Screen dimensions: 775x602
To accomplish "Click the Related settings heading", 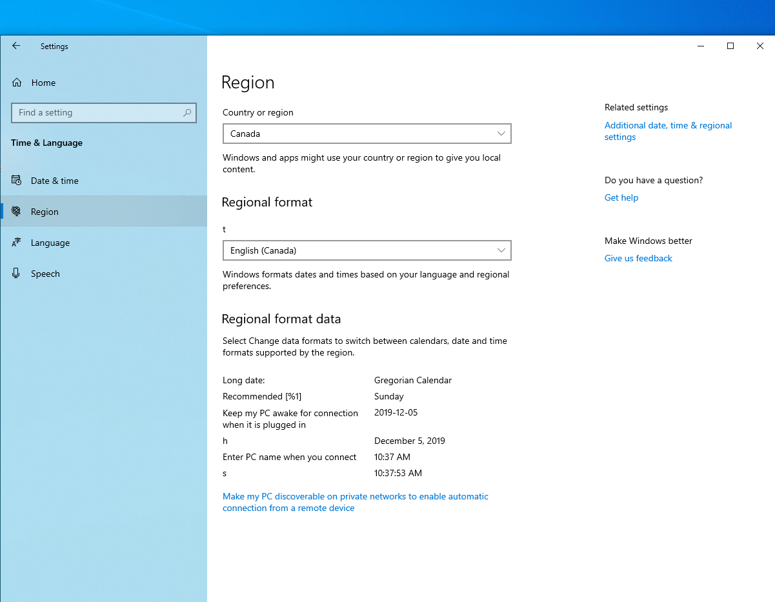I will (x=636, y=107).
